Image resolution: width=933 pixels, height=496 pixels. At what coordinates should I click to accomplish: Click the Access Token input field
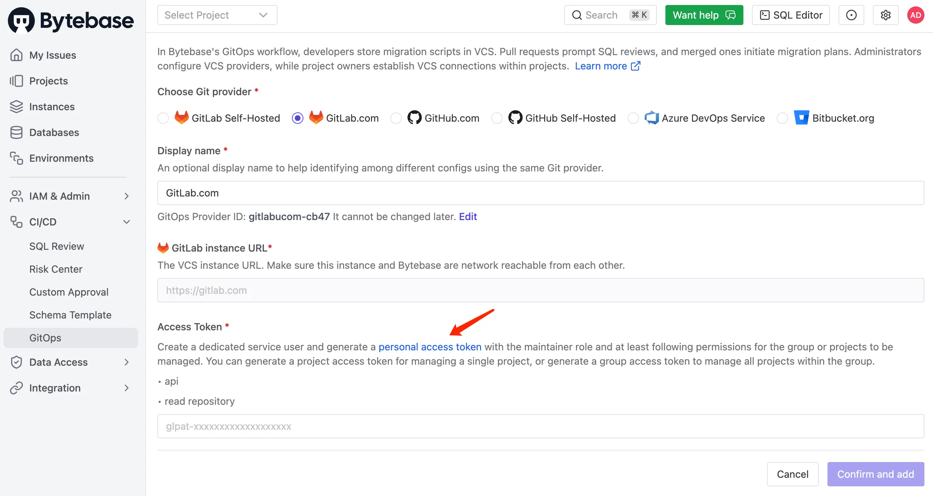541,426
